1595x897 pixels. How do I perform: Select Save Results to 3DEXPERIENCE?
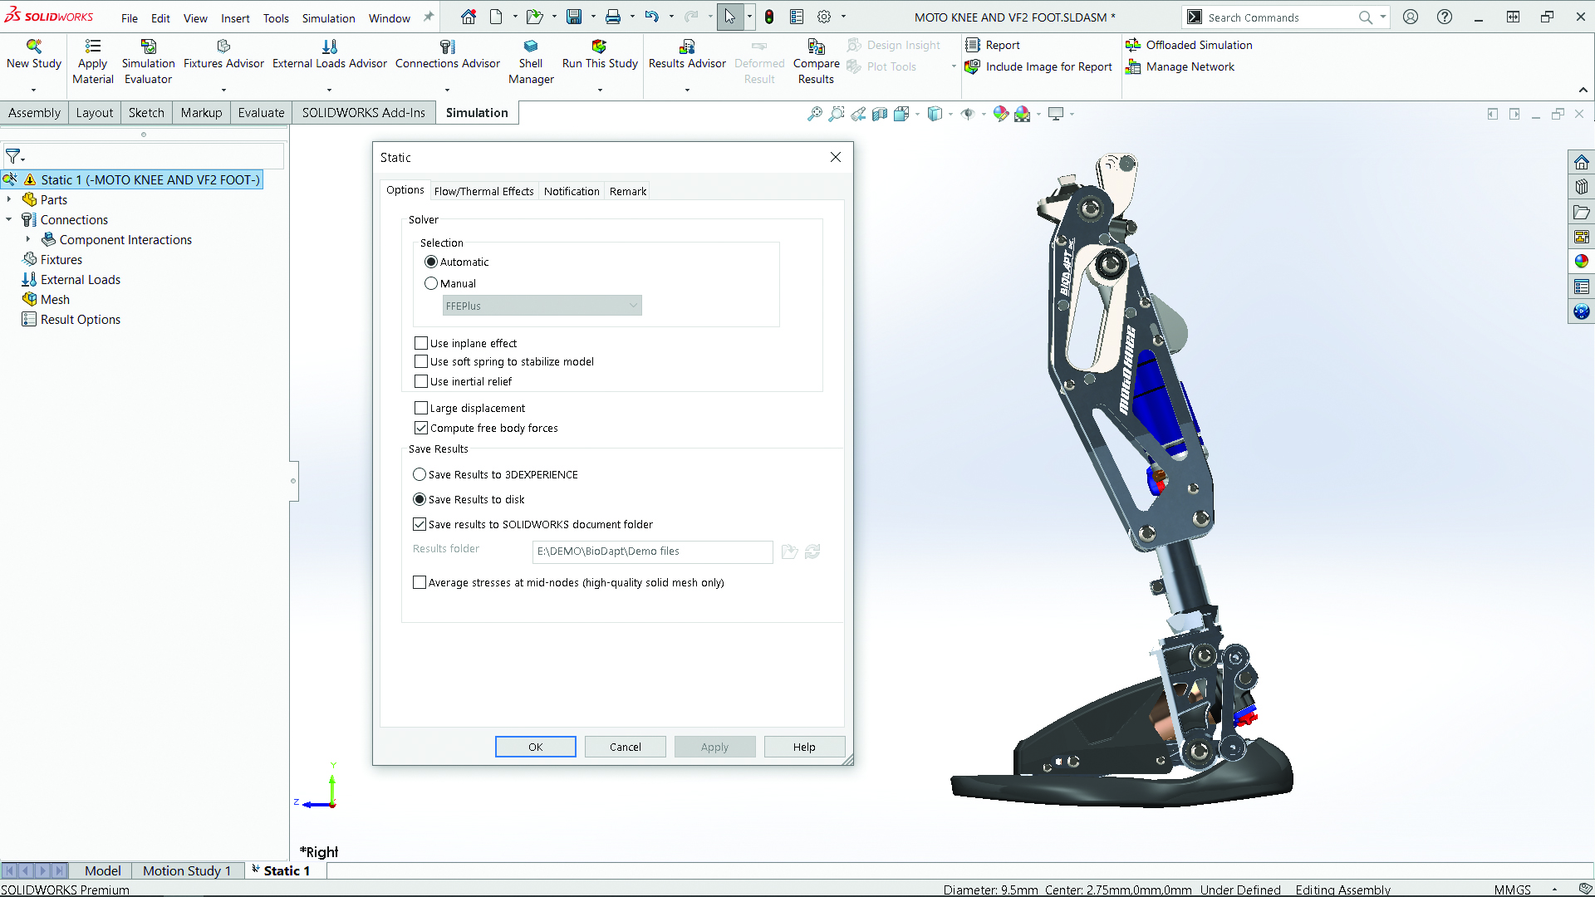(x=420, y=474)
